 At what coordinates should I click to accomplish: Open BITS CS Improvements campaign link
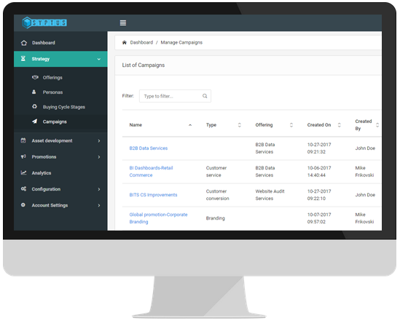(x=153, y=195)
